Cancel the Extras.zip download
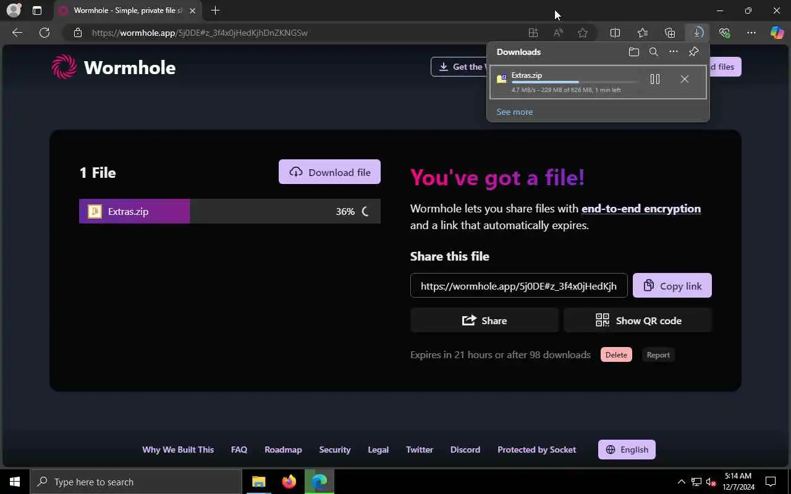791x494 pixels. coord(684,79)
